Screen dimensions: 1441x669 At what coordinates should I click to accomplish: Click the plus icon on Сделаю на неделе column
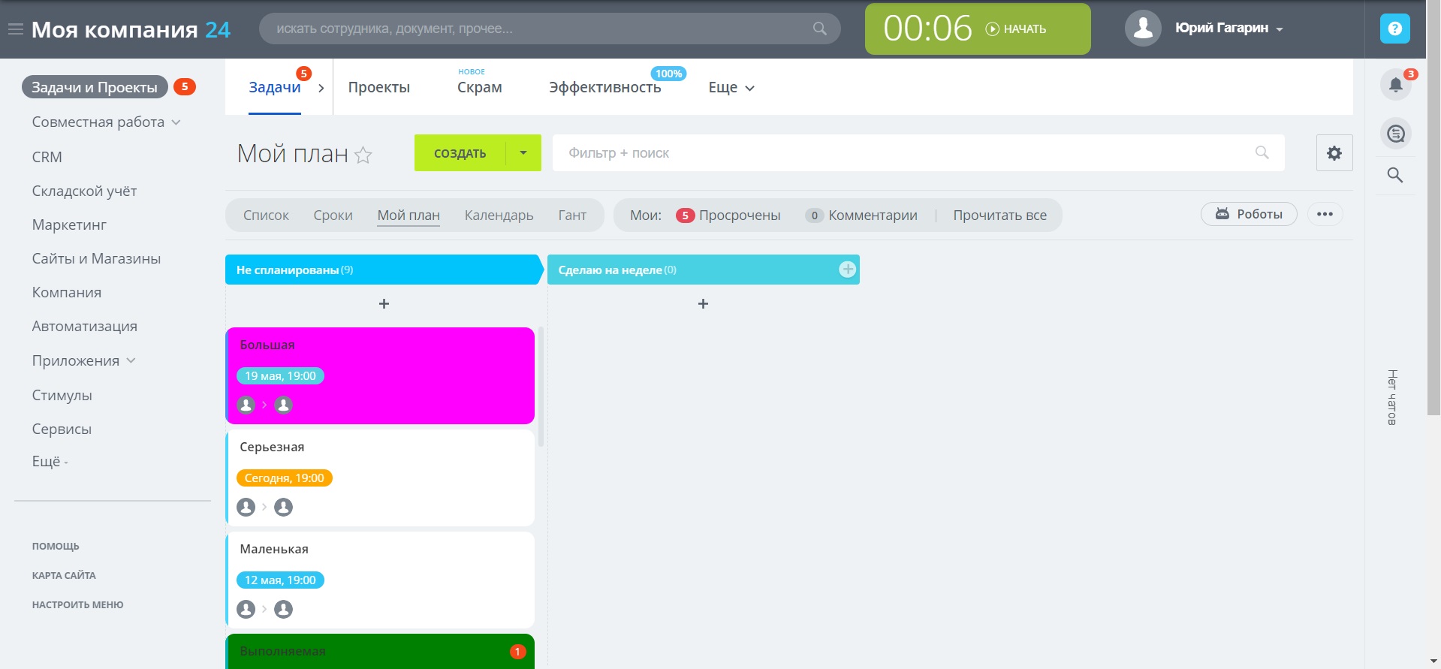coord(847,270)
